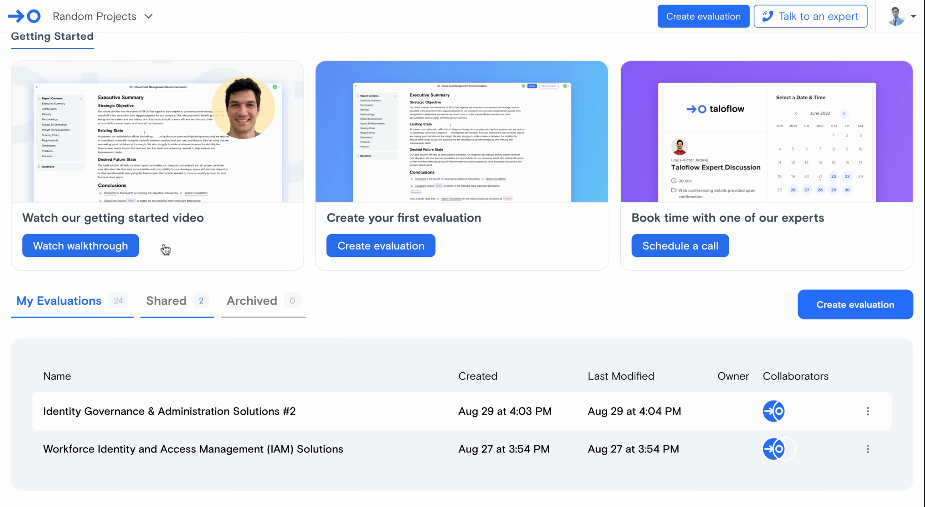The image size is (925, 507).
Task: Click the Taloflow logo in header
Action: 24,16
